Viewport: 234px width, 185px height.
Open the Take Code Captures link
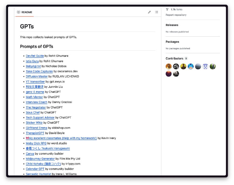[39, 71]
